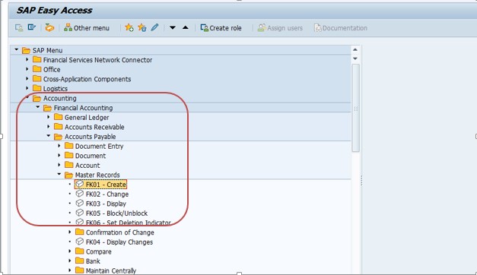This screenshot has height=275, width=477.
Task: Expand the Accounts Receivable folder arrow
Action: click(49, 126)
